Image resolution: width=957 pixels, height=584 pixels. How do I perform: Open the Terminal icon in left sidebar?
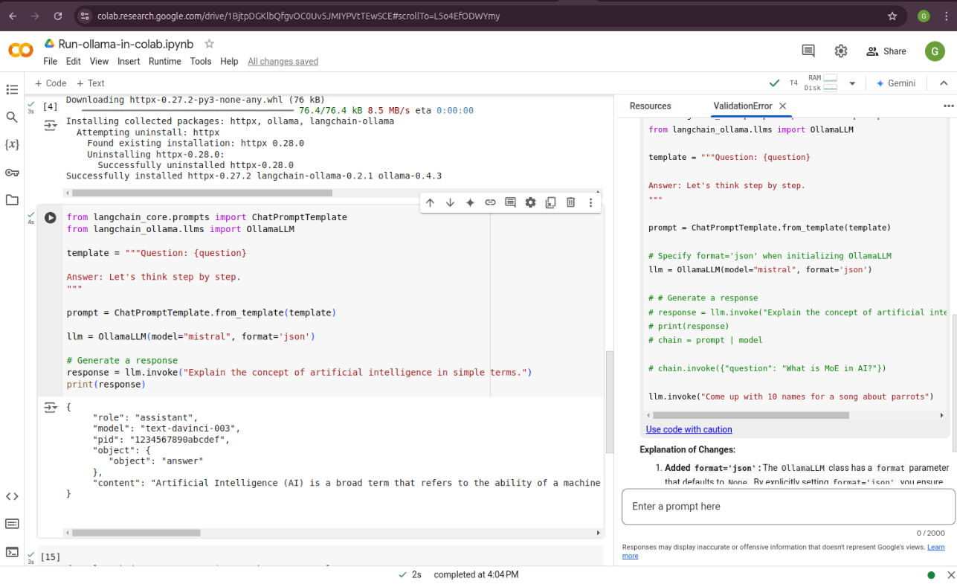(12, 552)
